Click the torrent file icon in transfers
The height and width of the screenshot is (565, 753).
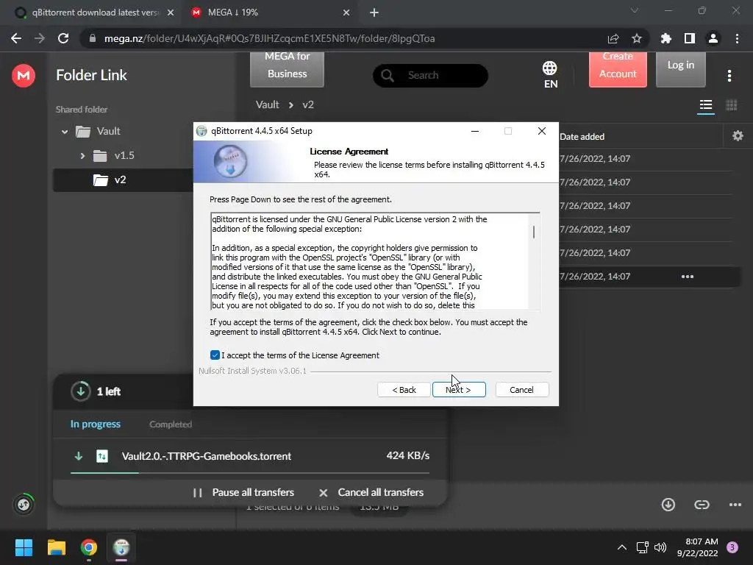102,456
